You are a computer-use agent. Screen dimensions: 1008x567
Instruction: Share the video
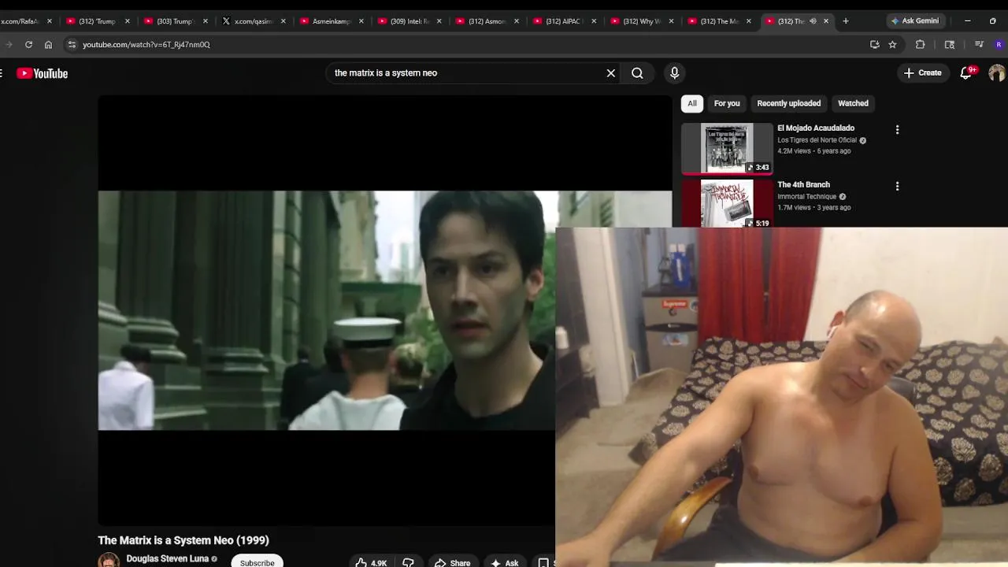(x=452, y=563)
